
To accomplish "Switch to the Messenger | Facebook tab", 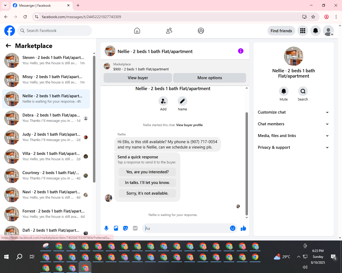I will coord(41,5).
